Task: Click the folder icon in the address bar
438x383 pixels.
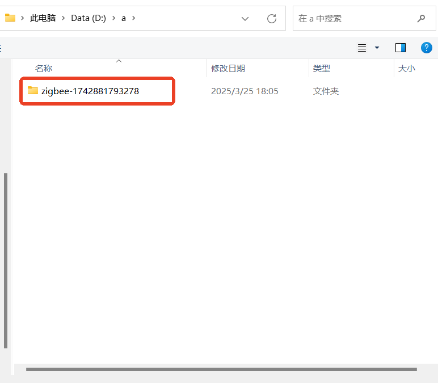Action: point(10,18)
